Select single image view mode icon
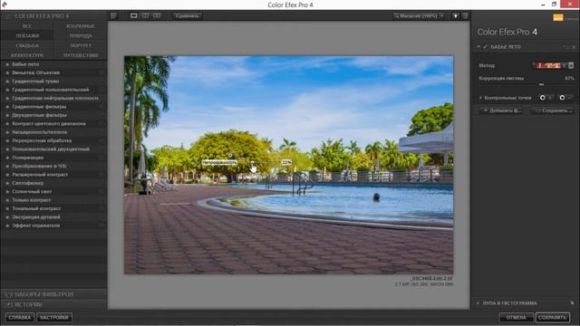 click(134, 16)
